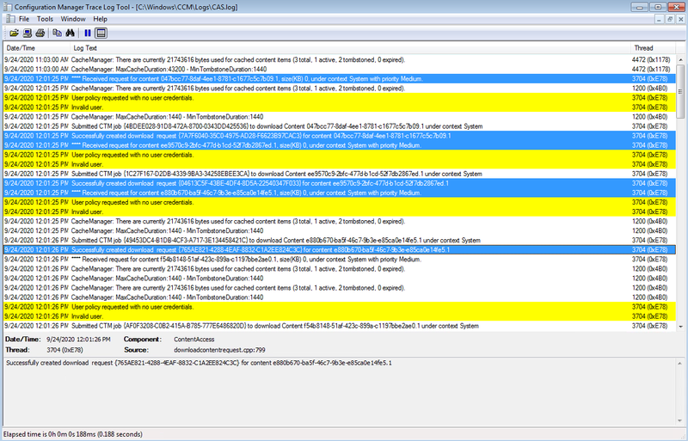Open the File menu
688x441 pixels.
point(23,18)
